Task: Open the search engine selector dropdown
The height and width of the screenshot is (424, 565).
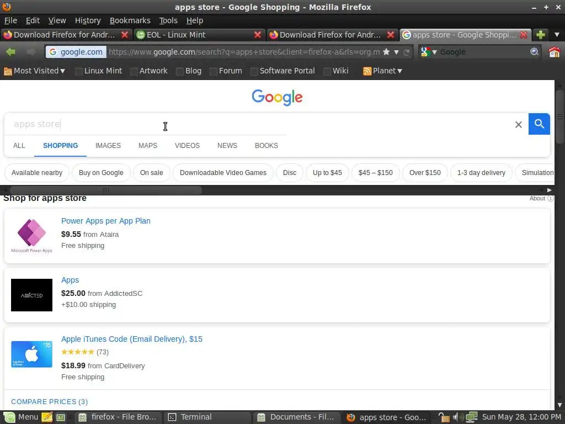Action: pyautogui.click(x=428, y=52)
